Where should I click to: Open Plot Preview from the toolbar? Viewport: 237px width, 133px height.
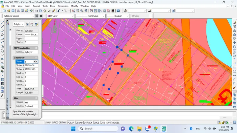tap(22, 11)
